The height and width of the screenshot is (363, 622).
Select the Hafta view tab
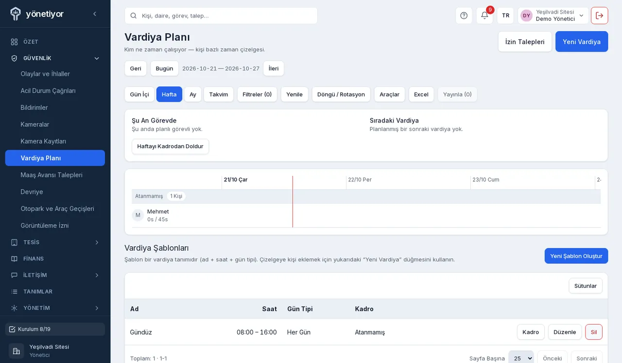coord(169,94)
